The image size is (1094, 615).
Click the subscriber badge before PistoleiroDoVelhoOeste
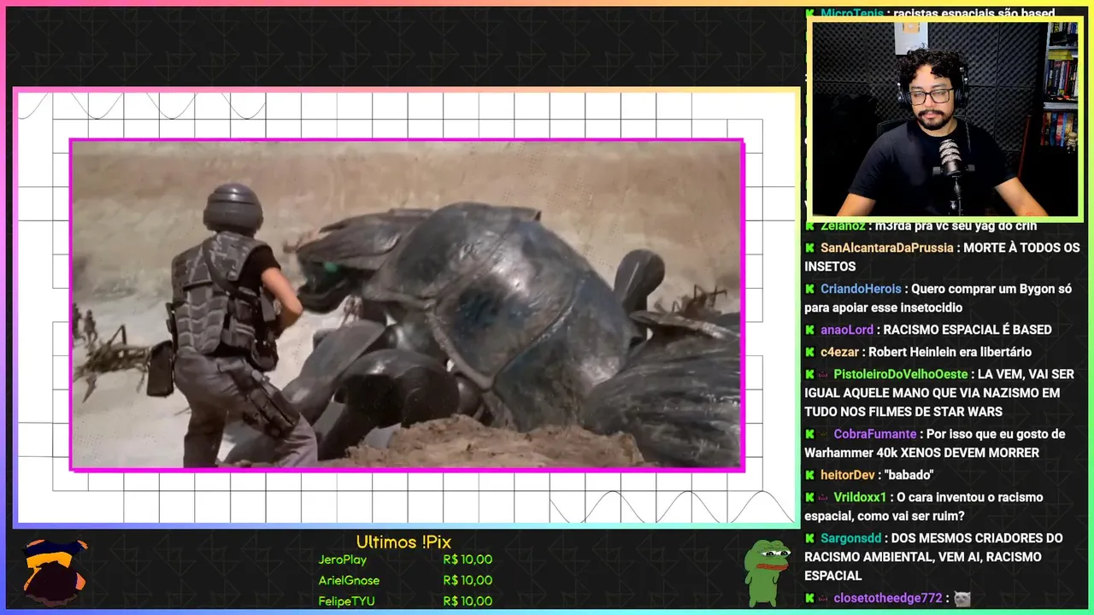click(824, 374)
